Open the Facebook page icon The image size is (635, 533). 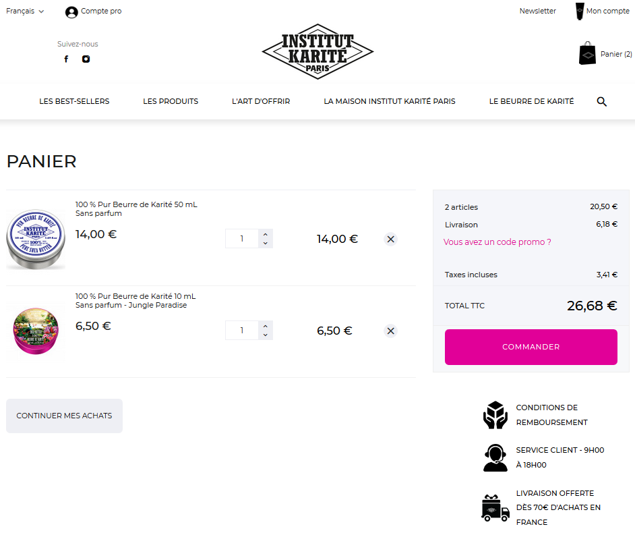[x=67, y=59]
